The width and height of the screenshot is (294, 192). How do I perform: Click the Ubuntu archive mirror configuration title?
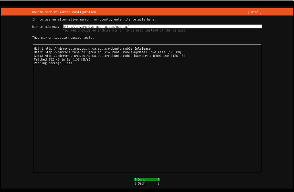point(63,12)
